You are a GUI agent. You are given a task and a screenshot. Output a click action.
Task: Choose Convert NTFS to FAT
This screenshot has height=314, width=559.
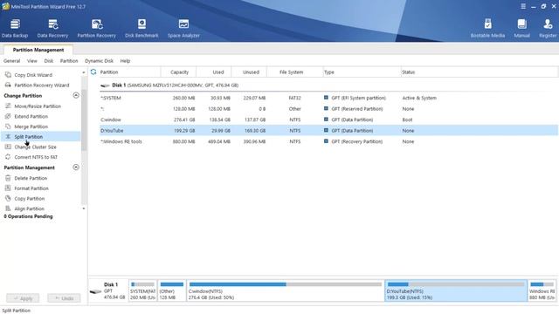(36, 157)
